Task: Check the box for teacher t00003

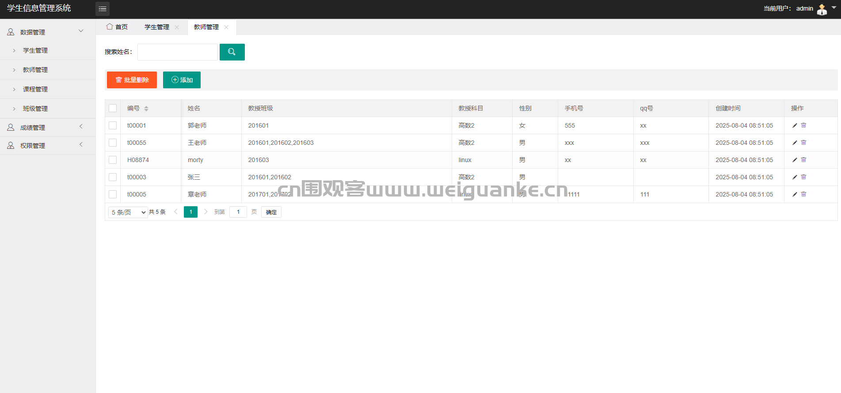Action: point(113,177)
